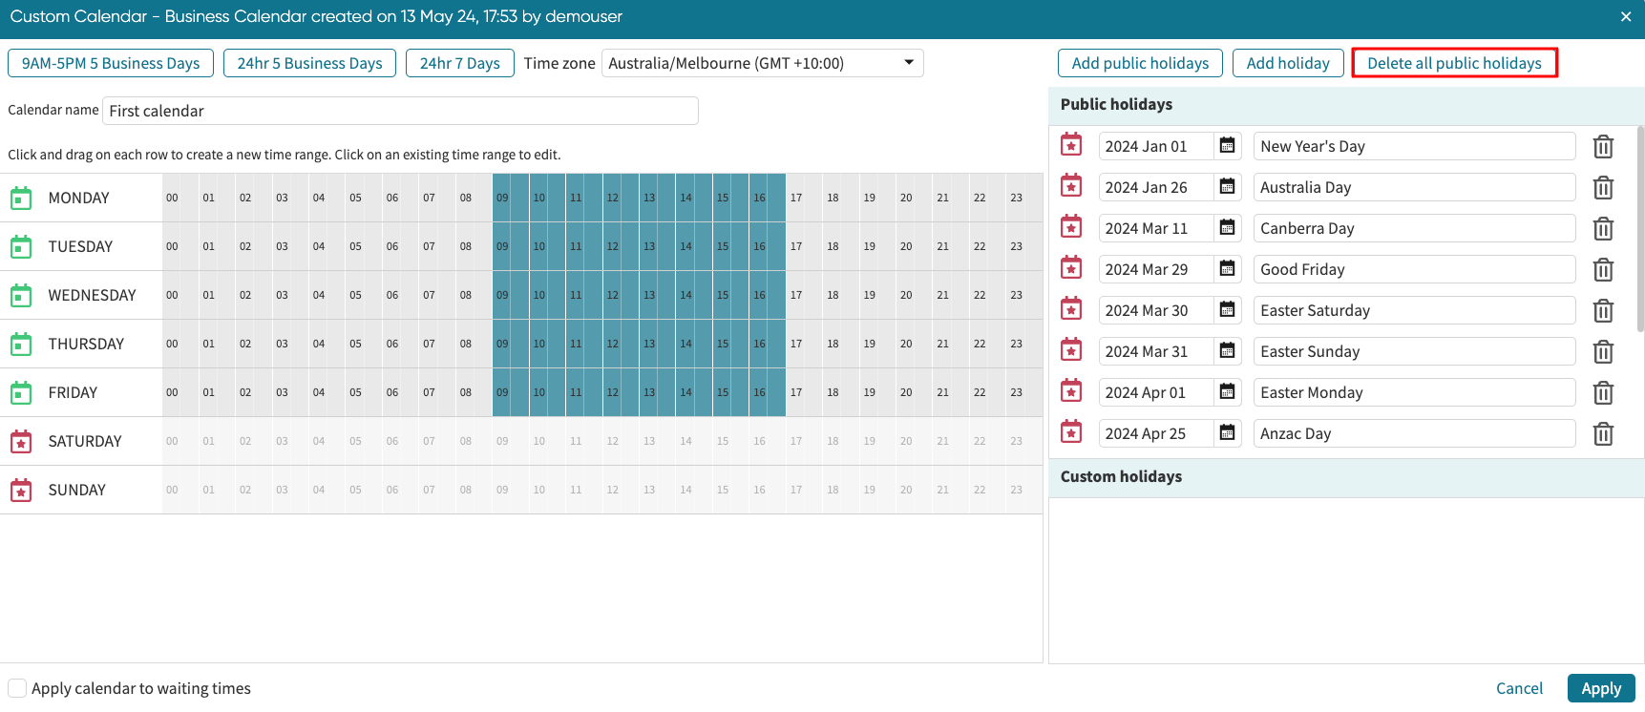
Task: Enable Apply calendar to waiting times
Action: [x=17, y=688]
